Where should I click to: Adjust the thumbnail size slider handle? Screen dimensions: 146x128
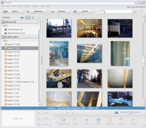(130, 112)
